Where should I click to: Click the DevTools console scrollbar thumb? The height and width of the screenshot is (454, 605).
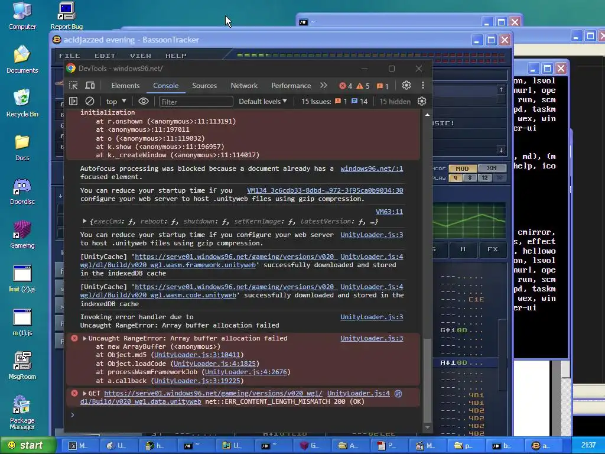pos(427,380)
